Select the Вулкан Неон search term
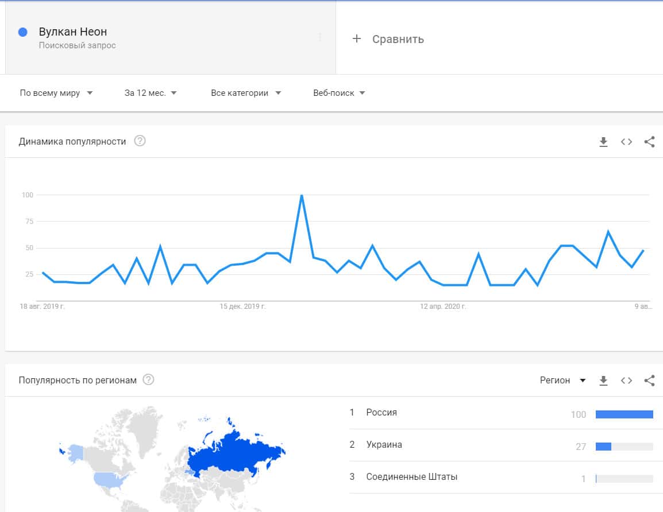 coord(73,32)
